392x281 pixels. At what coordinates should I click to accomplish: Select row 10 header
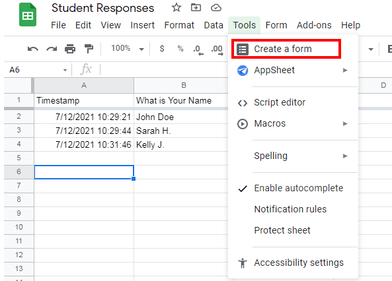[x=19, y=227]
